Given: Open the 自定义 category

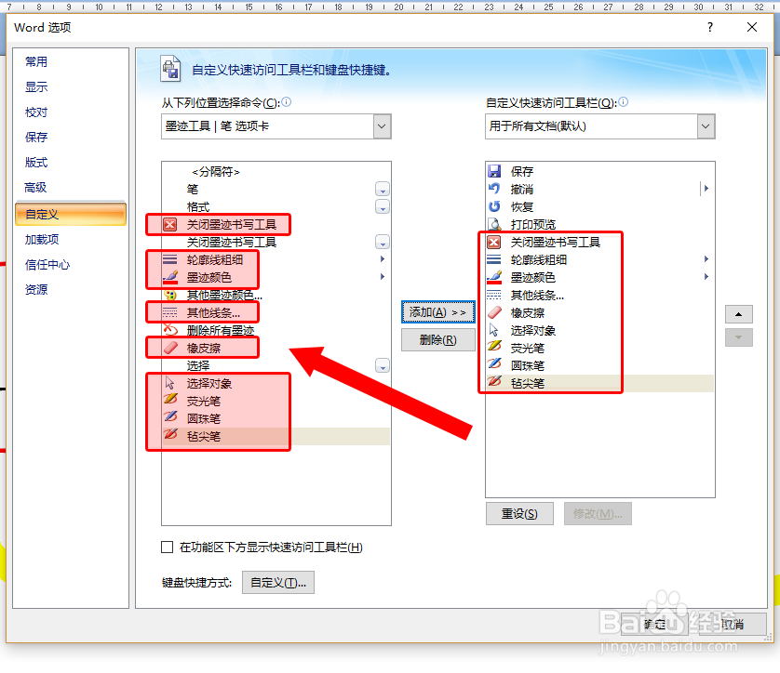Looking at the screenshot, I should click(x=71, y=214).
